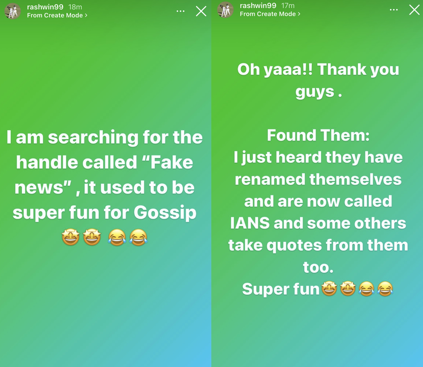Tap the "super fun for Gossip" line
Image resolution: width=423 pixels, height=367 pixels.
(x=105, y=213)
